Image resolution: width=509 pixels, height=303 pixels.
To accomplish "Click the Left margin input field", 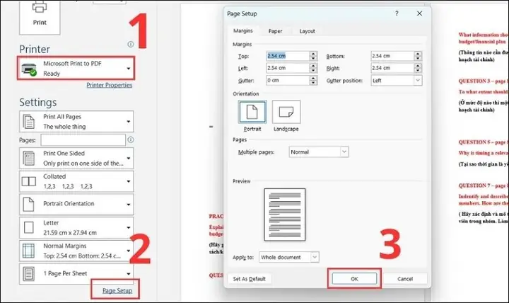I will 287,68.
